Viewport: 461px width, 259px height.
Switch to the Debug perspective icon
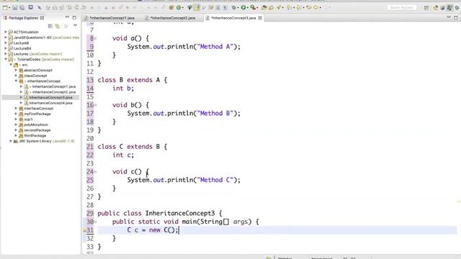coord(457,8)
